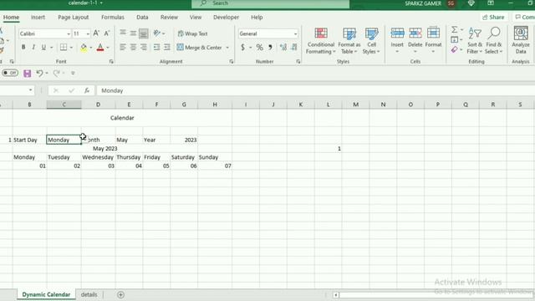Viewport: 535px width, 301px height.
Task: Open text orientation options
Action: tap(159, 33)
